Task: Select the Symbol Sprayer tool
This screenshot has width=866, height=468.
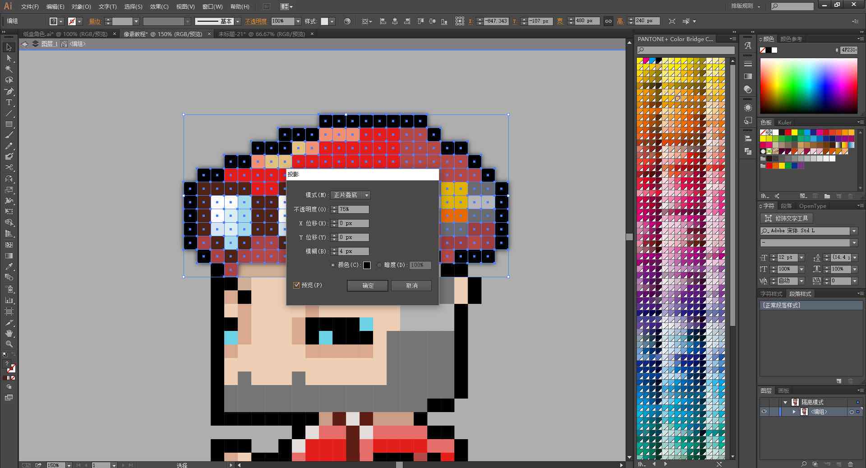Action: (x=9, y=289)
